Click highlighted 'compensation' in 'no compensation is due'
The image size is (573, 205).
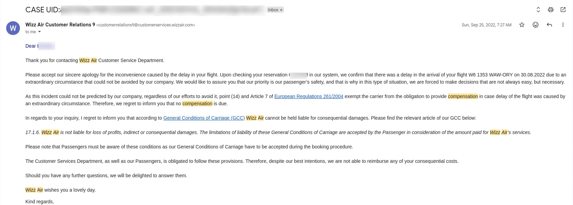[x=197, y=104]
